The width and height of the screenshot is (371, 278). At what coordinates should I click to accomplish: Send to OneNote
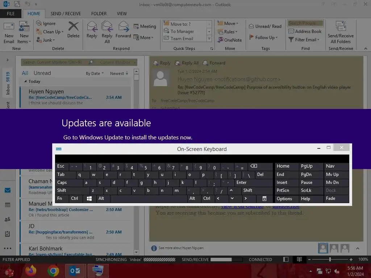tap(229, 40)
